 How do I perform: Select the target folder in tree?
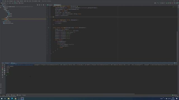6,19
